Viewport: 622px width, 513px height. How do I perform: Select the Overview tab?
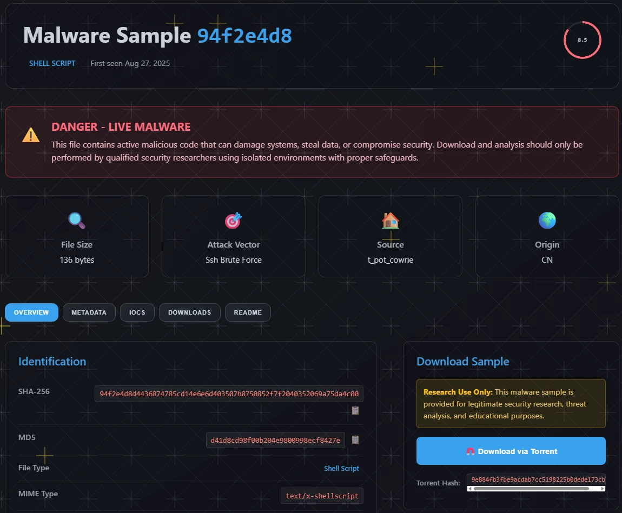[31, 312]
